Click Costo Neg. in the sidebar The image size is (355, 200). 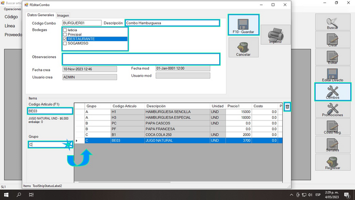pyautogui.click(x=333, y=127)
